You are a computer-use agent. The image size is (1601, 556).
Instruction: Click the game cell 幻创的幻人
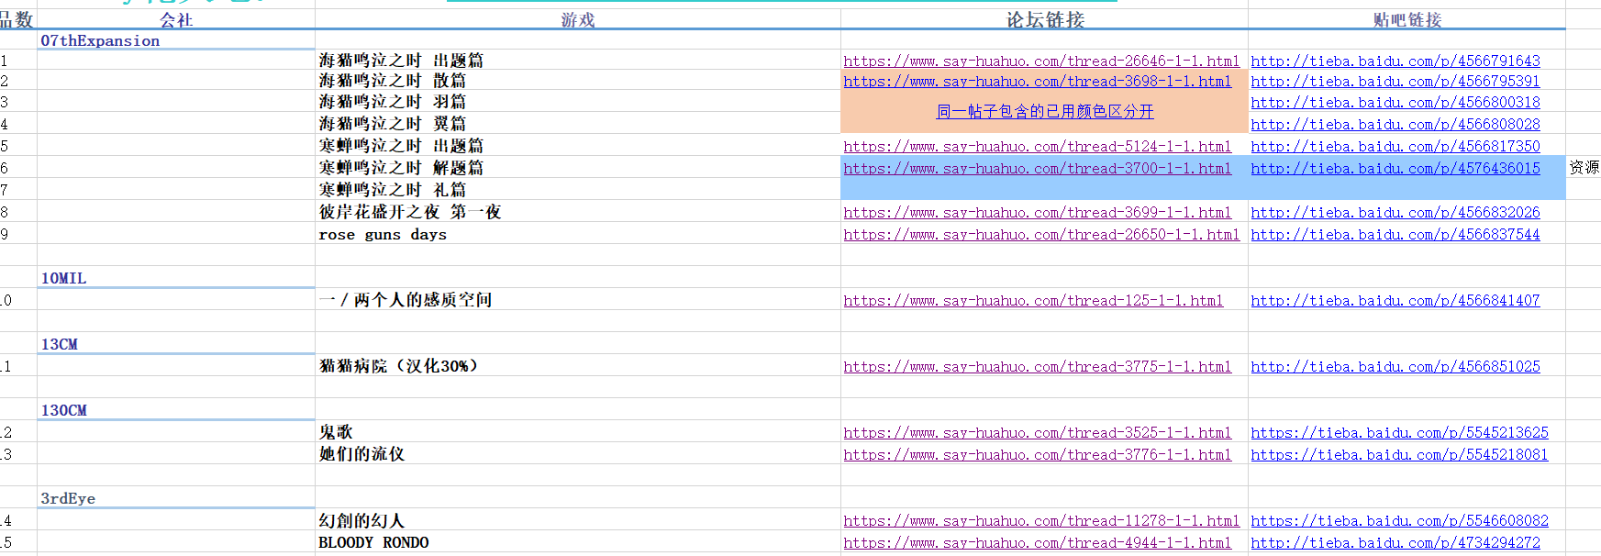578,520
